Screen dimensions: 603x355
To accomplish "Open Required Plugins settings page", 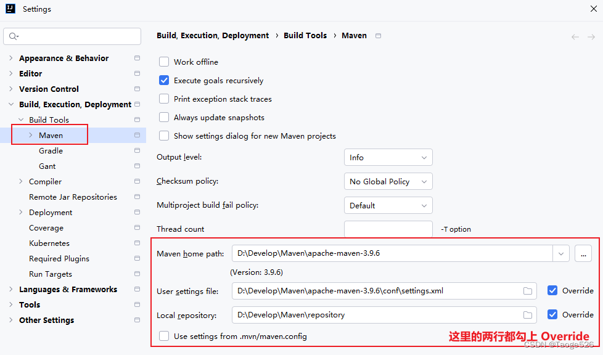I will click(x=59, y=258).
